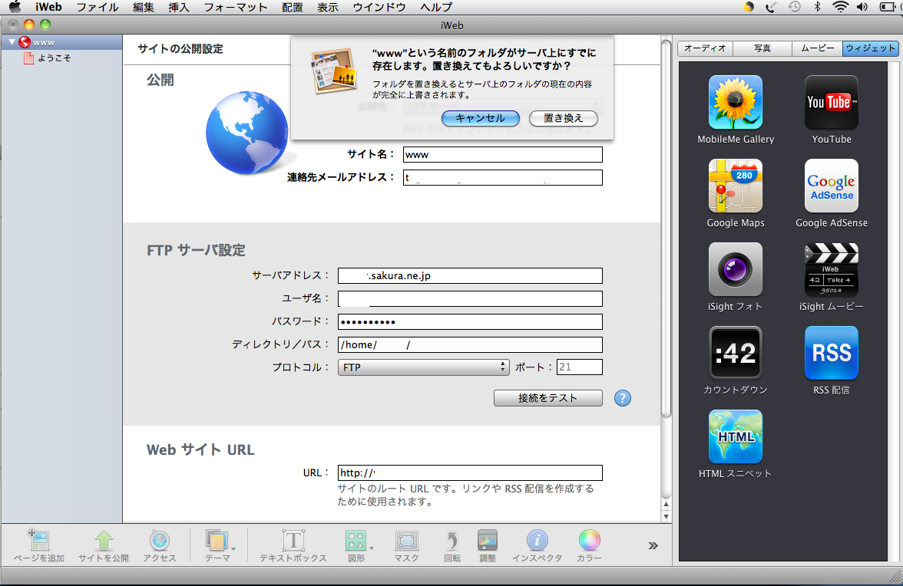The width and height of the screenshot is (903, 586).
Task: Click the カウントダウン widget icon
Action: 735,354
